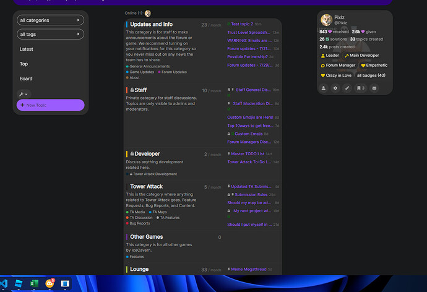
Task: Open the profile icon in the user card
Action: [324, 88]
